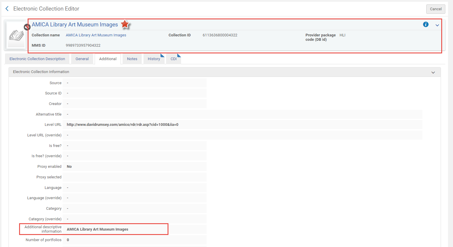Click the Source field value

point(135,83)
